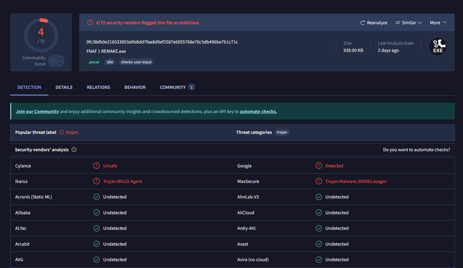The width and height of the screenshot is (463, 268).
Task: Open the BEHAVIOR tab
Action: [x=135, y=87]
